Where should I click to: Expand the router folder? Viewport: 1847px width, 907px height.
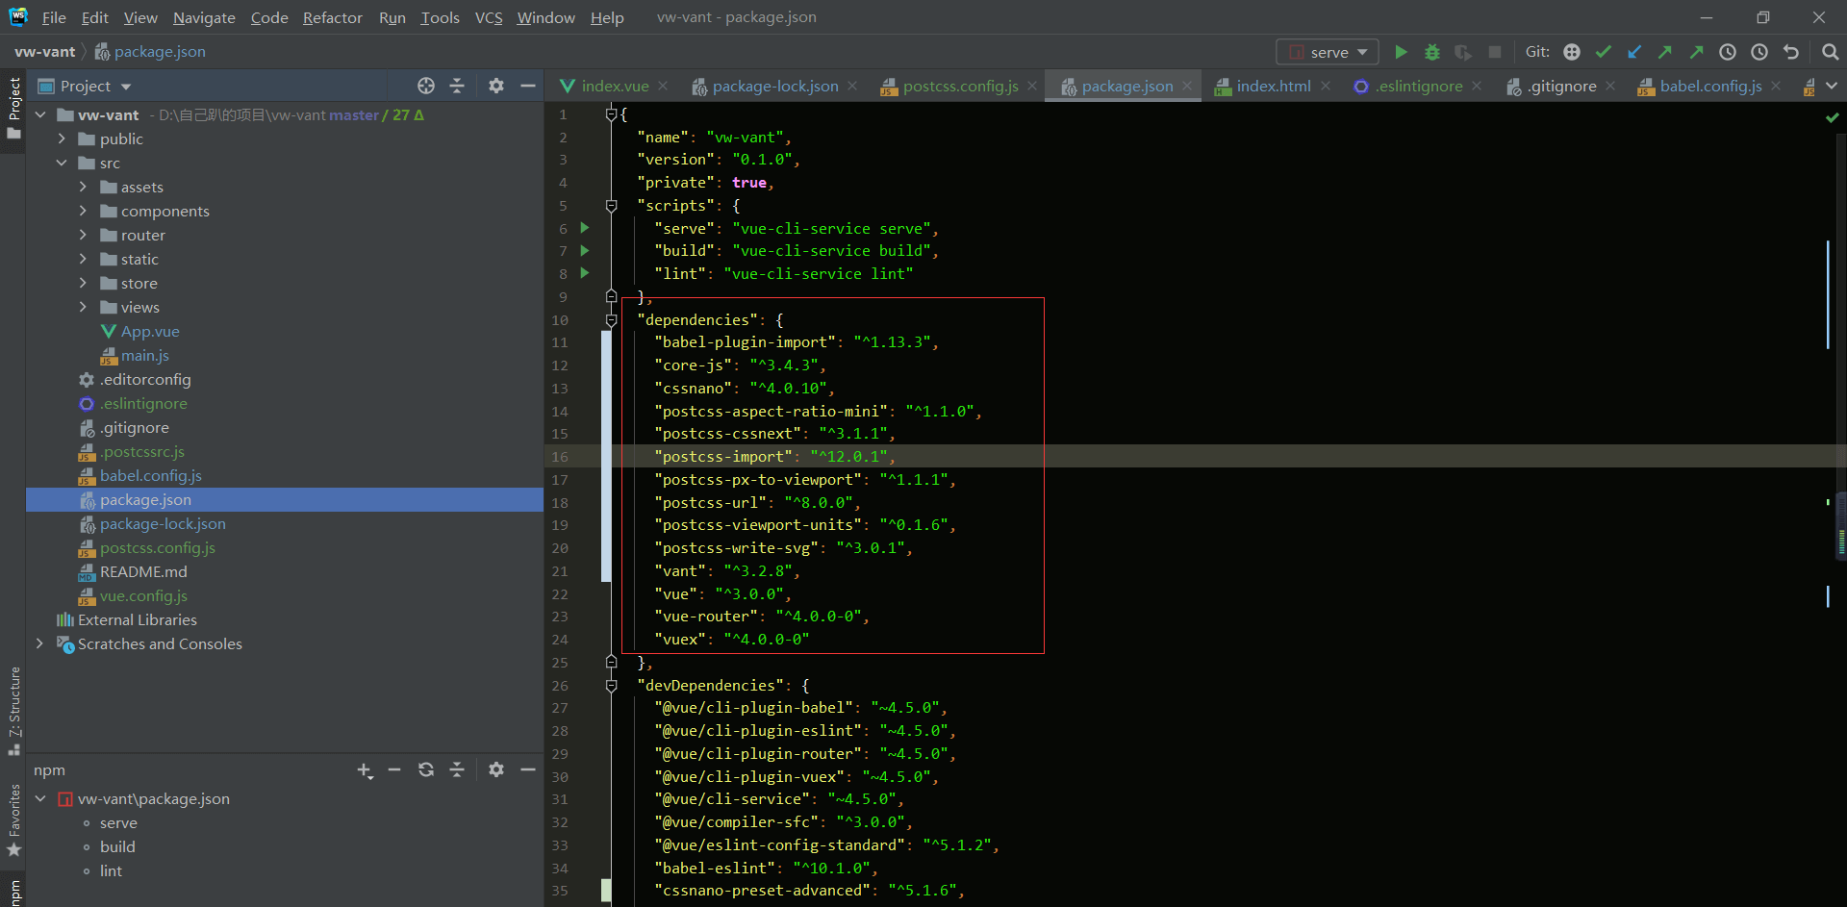(x=83, y=235)
